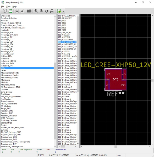The width and height of the screenshot is (154, 157).
Task: Select the Pin_Headers library
Action: coord(6,99)
